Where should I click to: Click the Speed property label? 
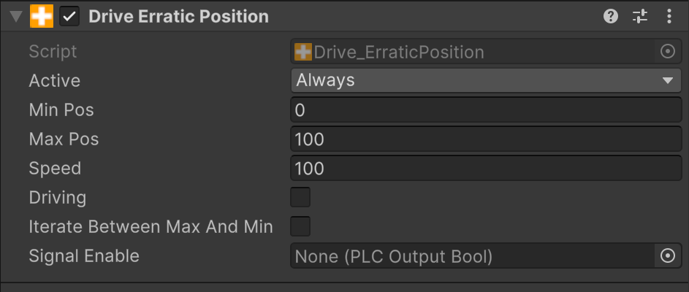coord(55,169)
